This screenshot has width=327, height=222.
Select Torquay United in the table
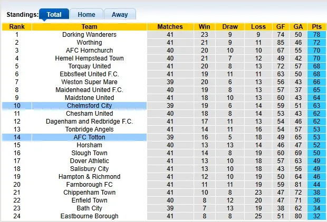pyautogui.click(x=89, y=66)
